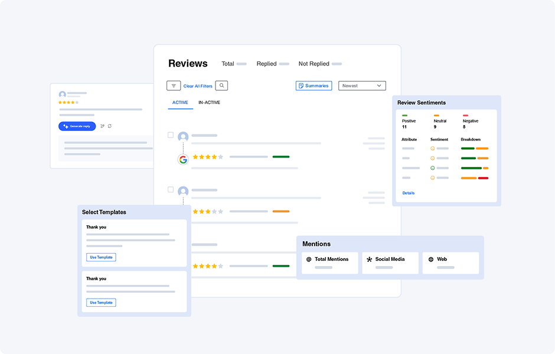Tick the second review checkbox
Screen dimensions: 555x354
[x=171, y=190]
